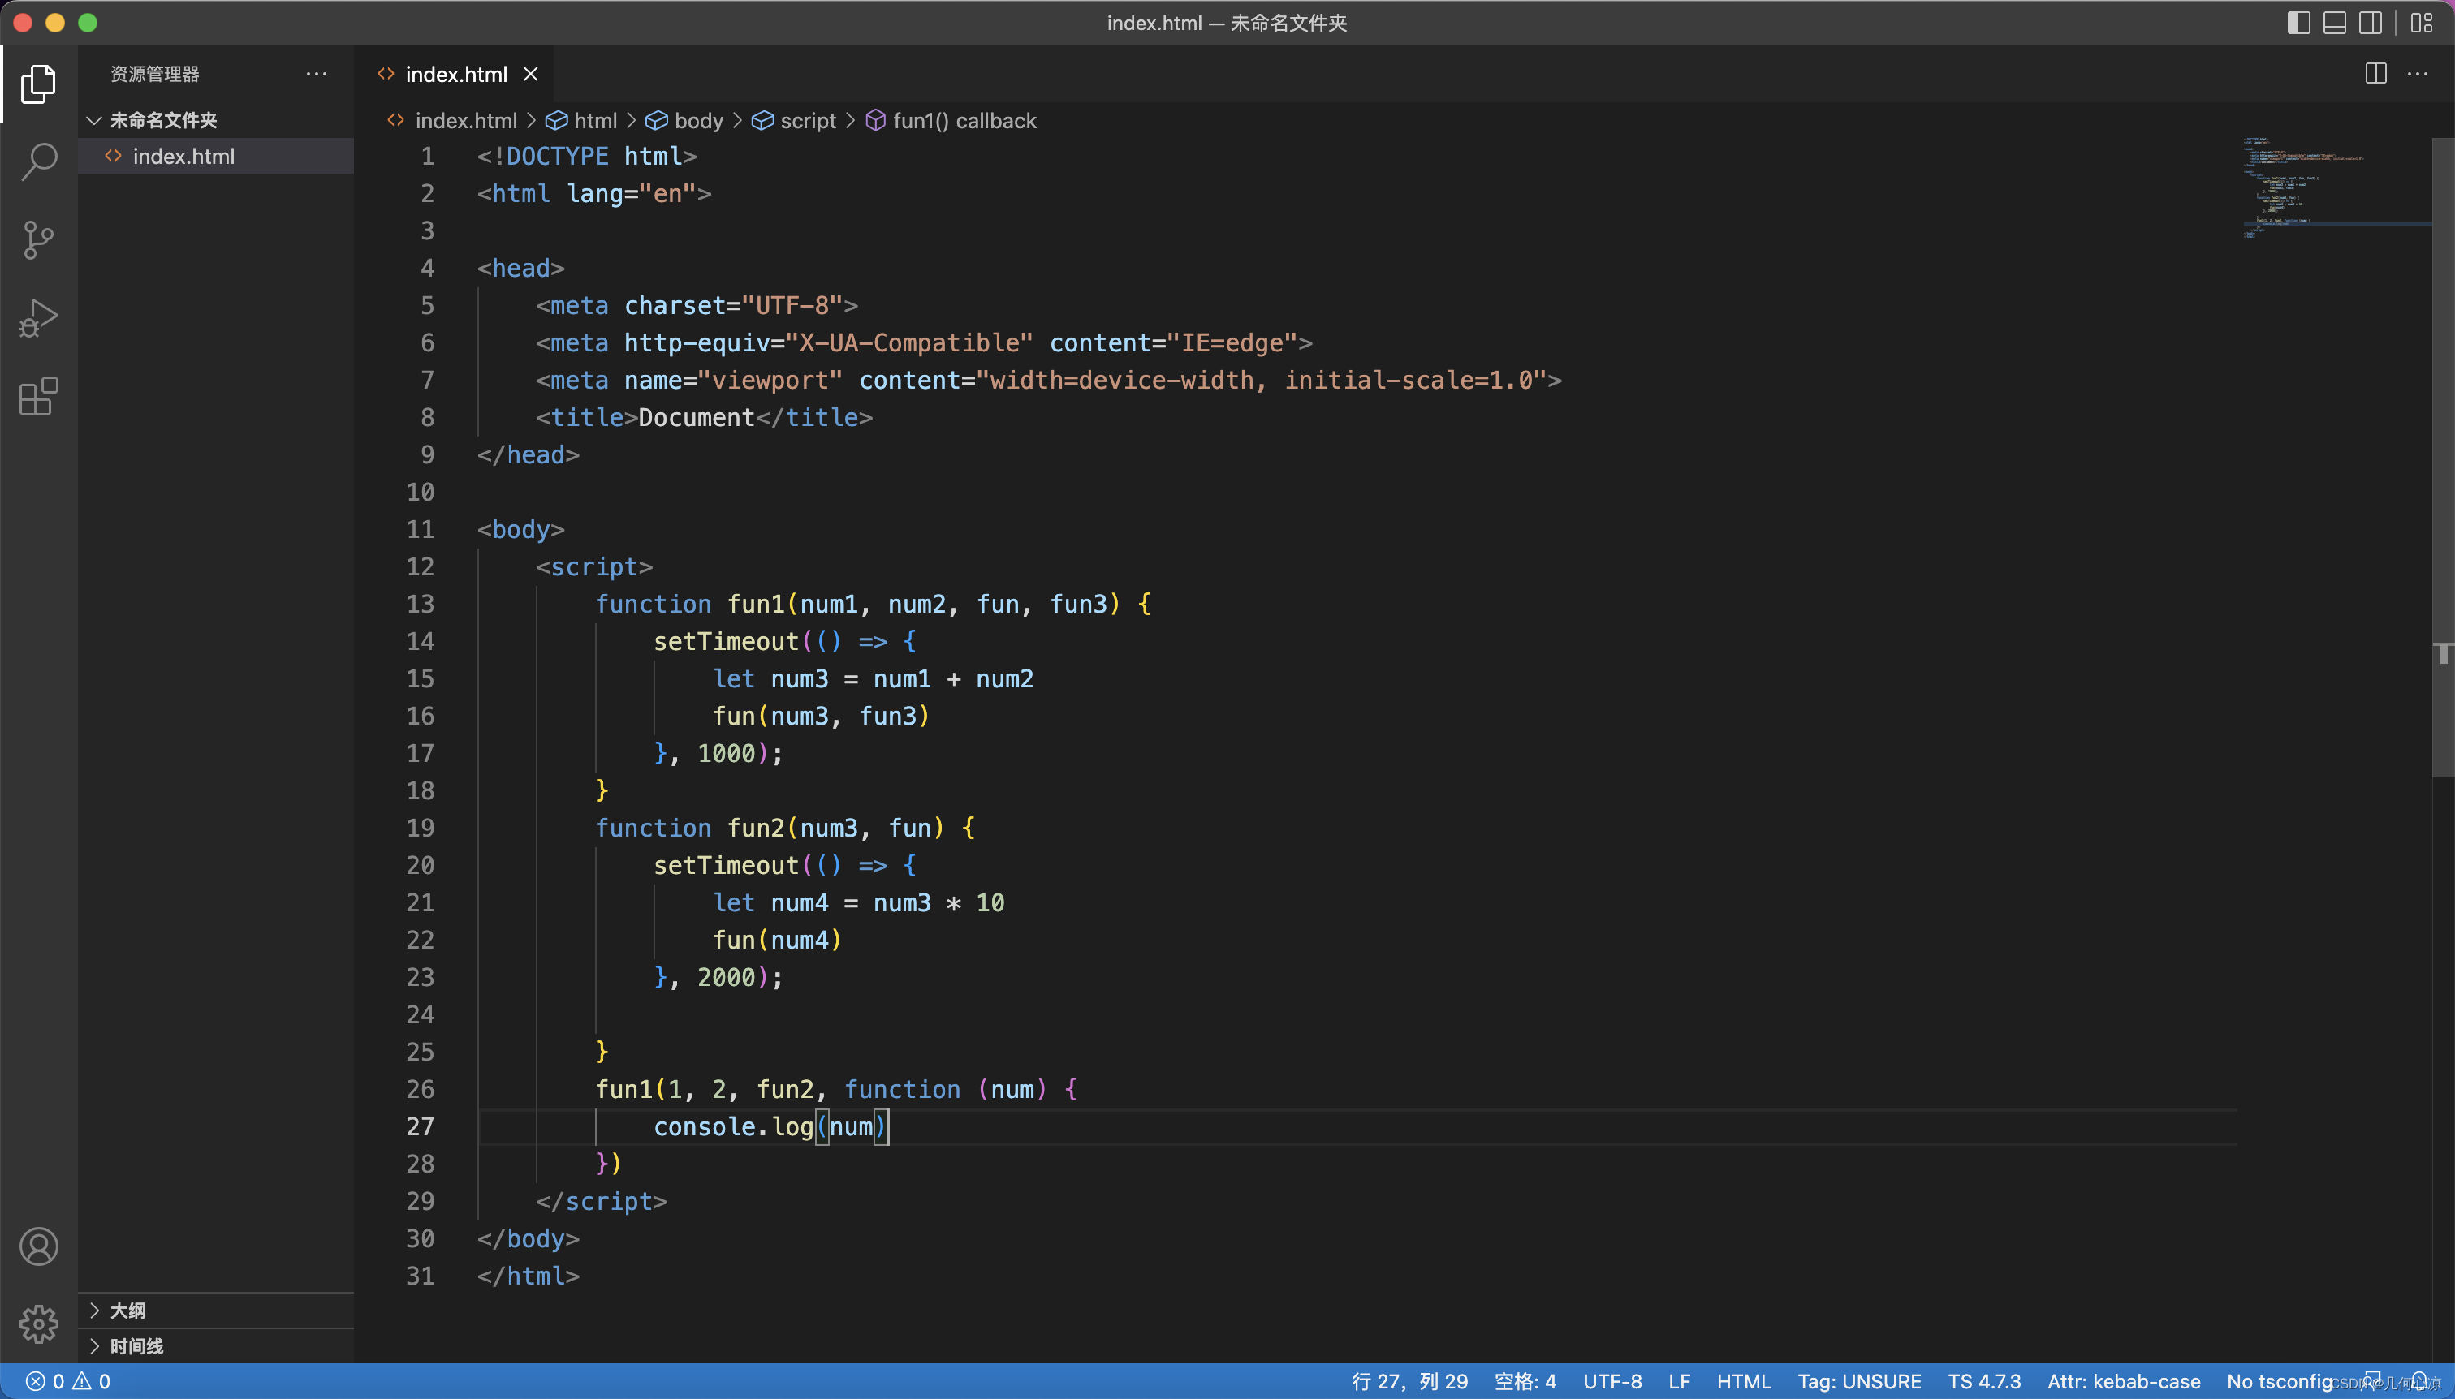Click cursor position 行 27, 列 29
The width and height of the screenshot is (2455, 1399).
click(x=1409, y=1382)
